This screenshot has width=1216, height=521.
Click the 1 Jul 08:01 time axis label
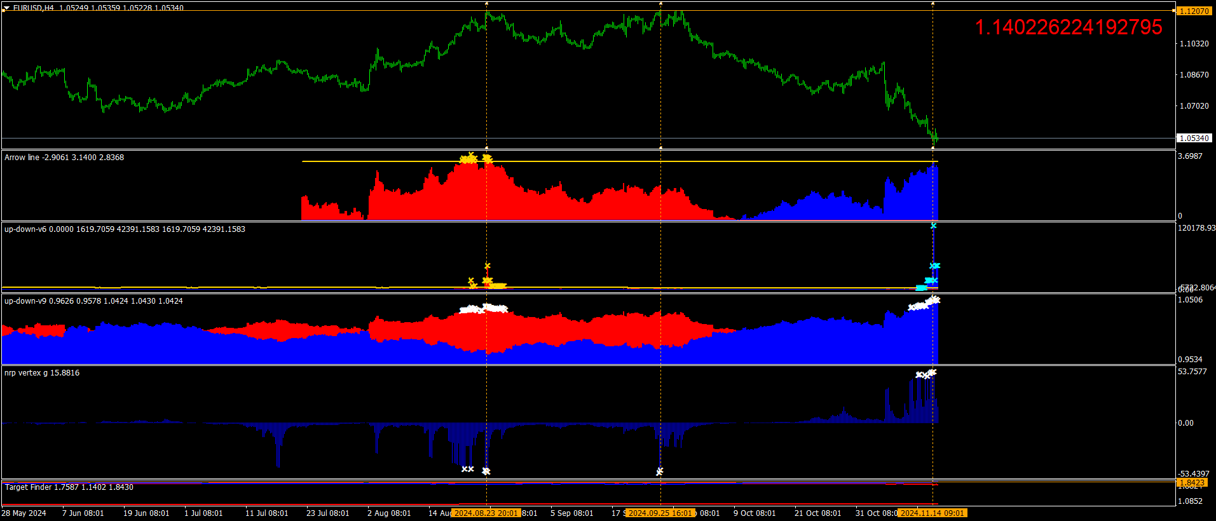203,513
